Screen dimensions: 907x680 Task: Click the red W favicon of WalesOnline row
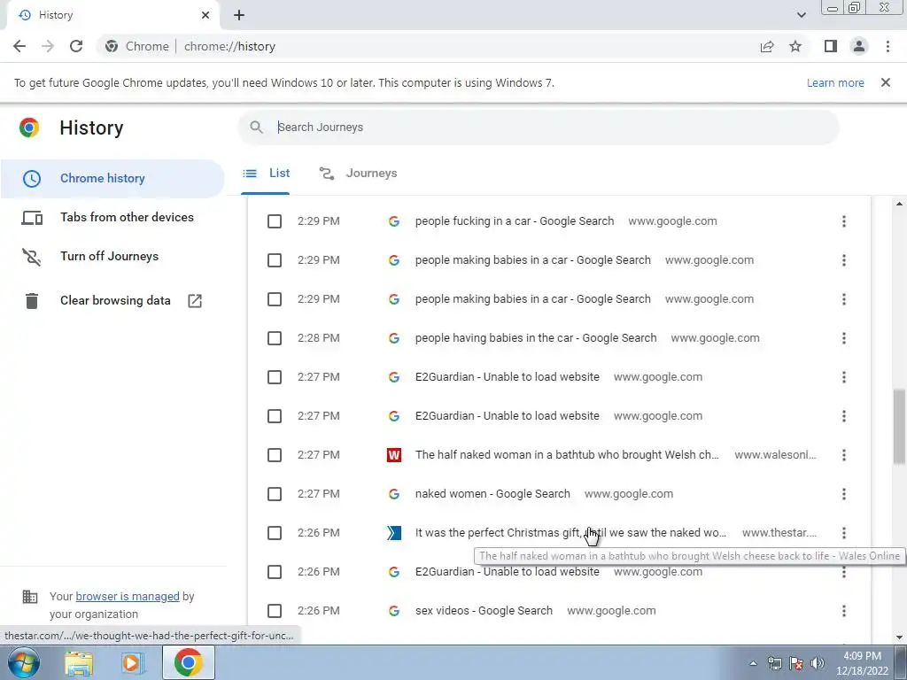(394, 455)
